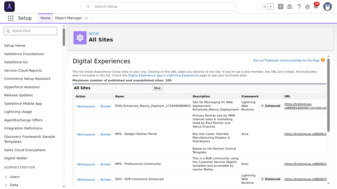Open Sales Cloud Everywhere

pos(25,150)
